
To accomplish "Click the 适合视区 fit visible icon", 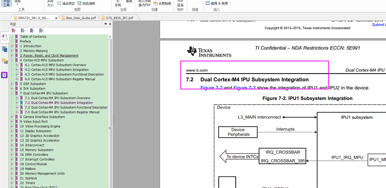I will point(59,3).
